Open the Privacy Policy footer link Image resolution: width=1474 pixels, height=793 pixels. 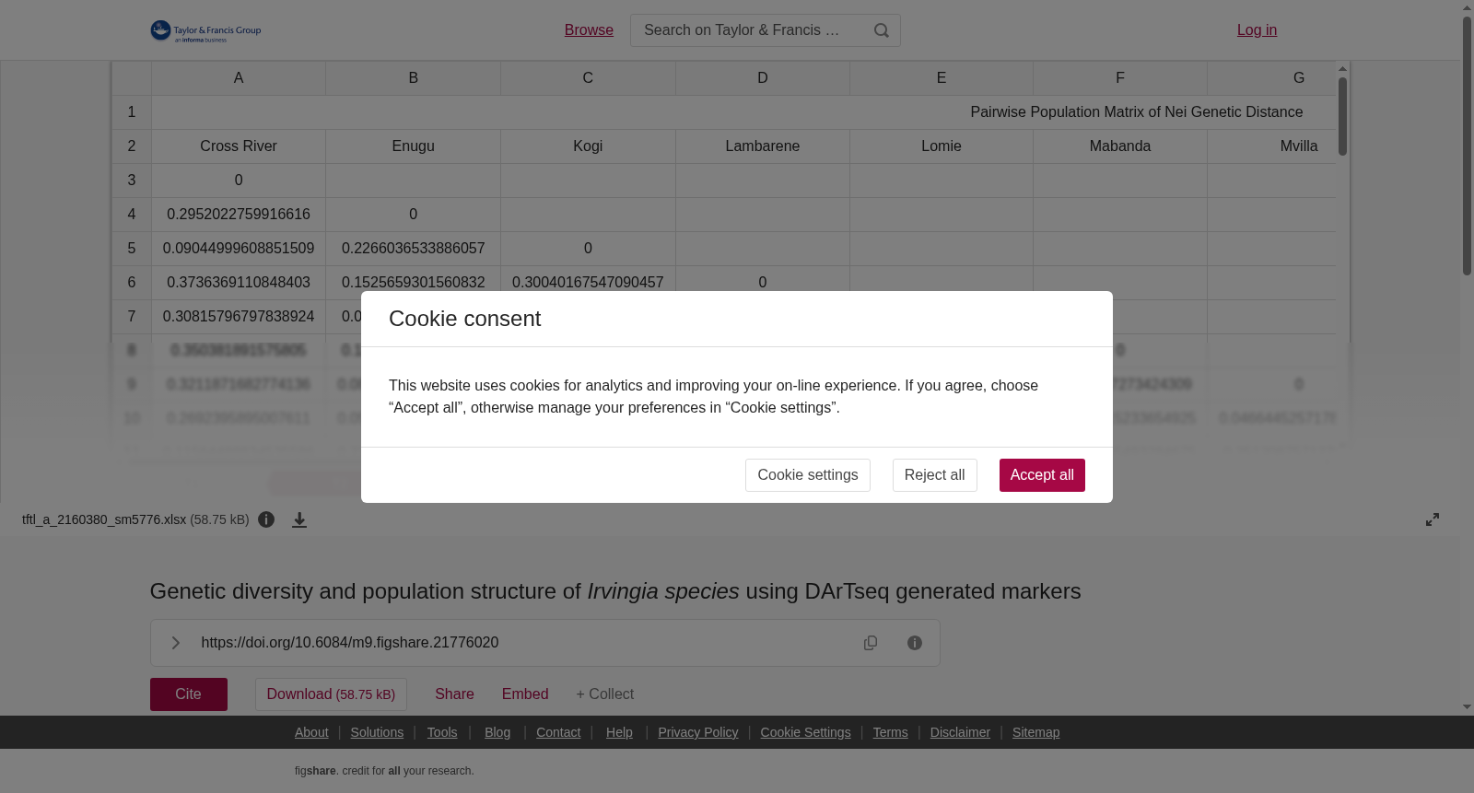pyautogui.click(x=698, y=732)
